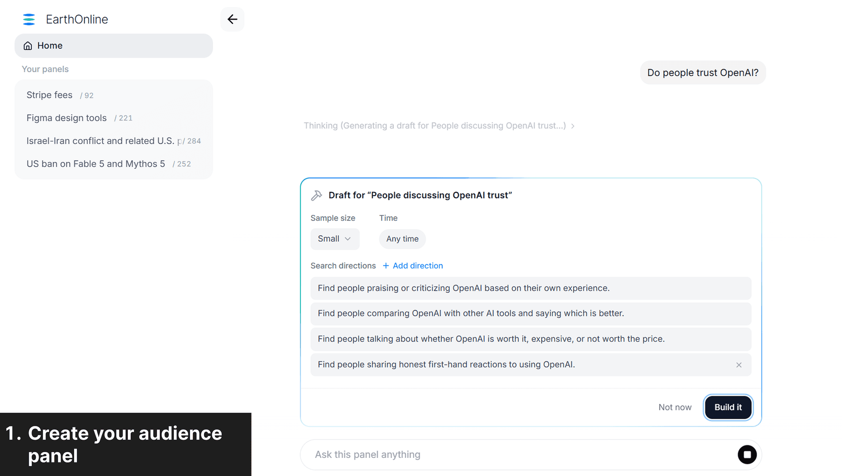Click the Time label
Screen dimensions: 847x476
pos(388,218)
